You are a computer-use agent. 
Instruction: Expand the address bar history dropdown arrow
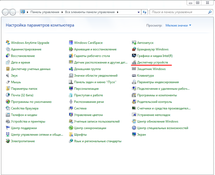[x=139, y=12]
